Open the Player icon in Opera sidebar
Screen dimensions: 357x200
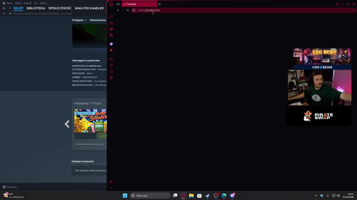pos(111,59)
